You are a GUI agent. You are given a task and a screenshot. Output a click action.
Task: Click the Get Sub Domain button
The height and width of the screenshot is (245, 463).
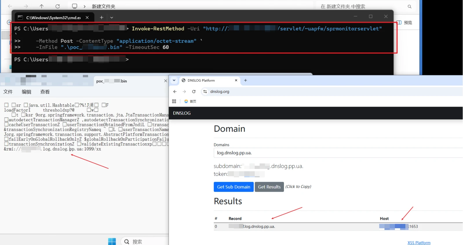point(234,187)
